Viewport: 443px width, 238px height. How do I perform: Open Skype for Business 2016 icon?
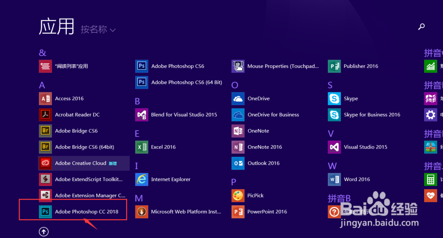point(334,115)
